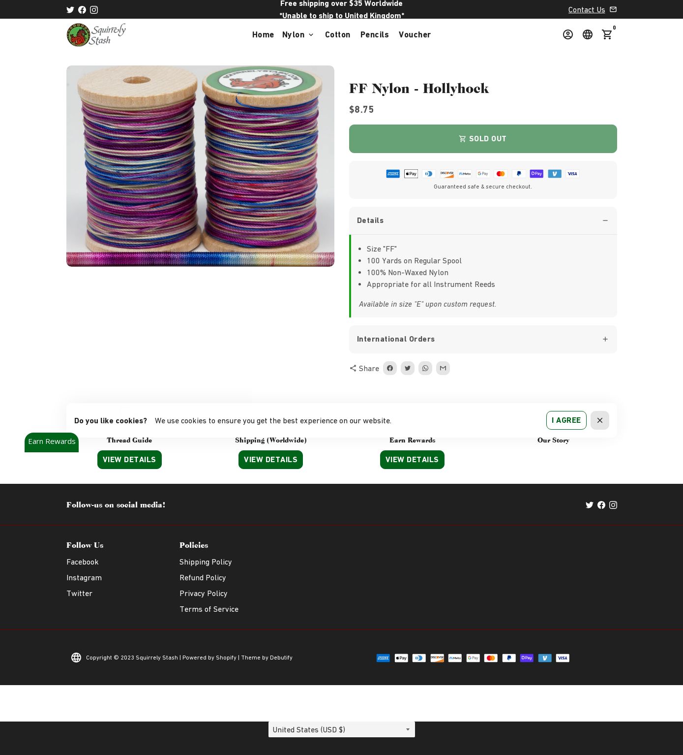Image resolution: width=683 pixels, height=755 pixels.
Task: Click the Twitter icon in top bar
Action: pos(70,10)
